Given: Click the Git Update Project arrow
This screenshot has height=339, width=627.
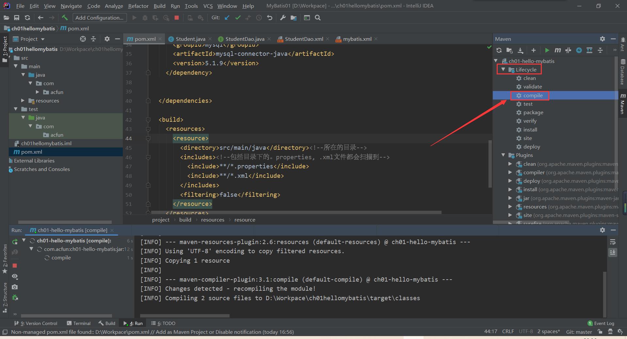Looking at the screenshot, I should pos(227,18).
